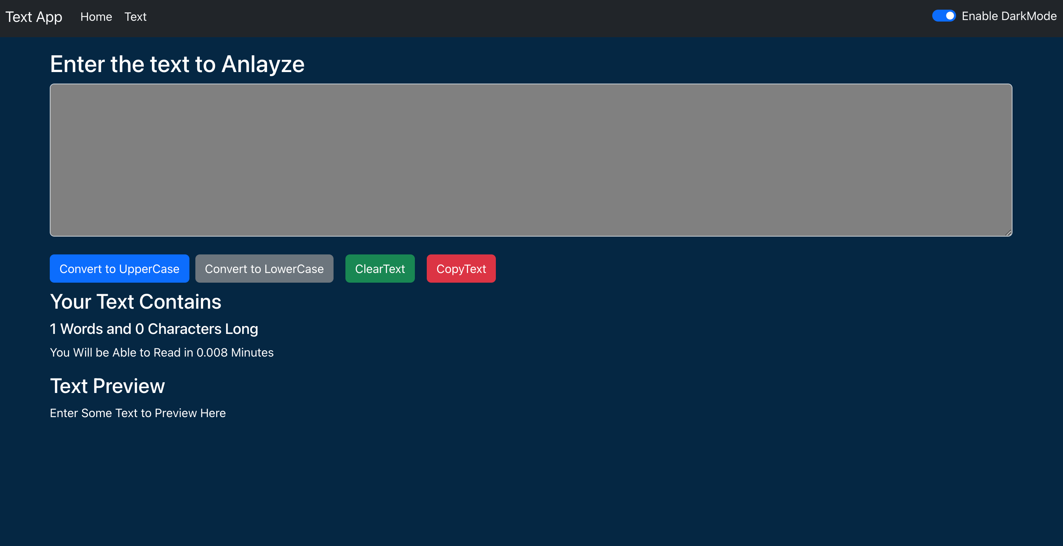Click '1 Words and 0 Characters Long' text
This screenshot has width=1063, height=546.
[154, 329]
